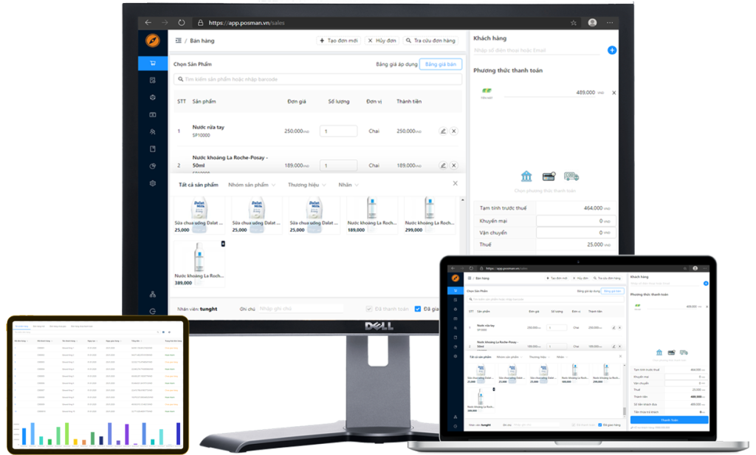
Task: Select the bank transfer payment icon
Action: coord(526,176)
